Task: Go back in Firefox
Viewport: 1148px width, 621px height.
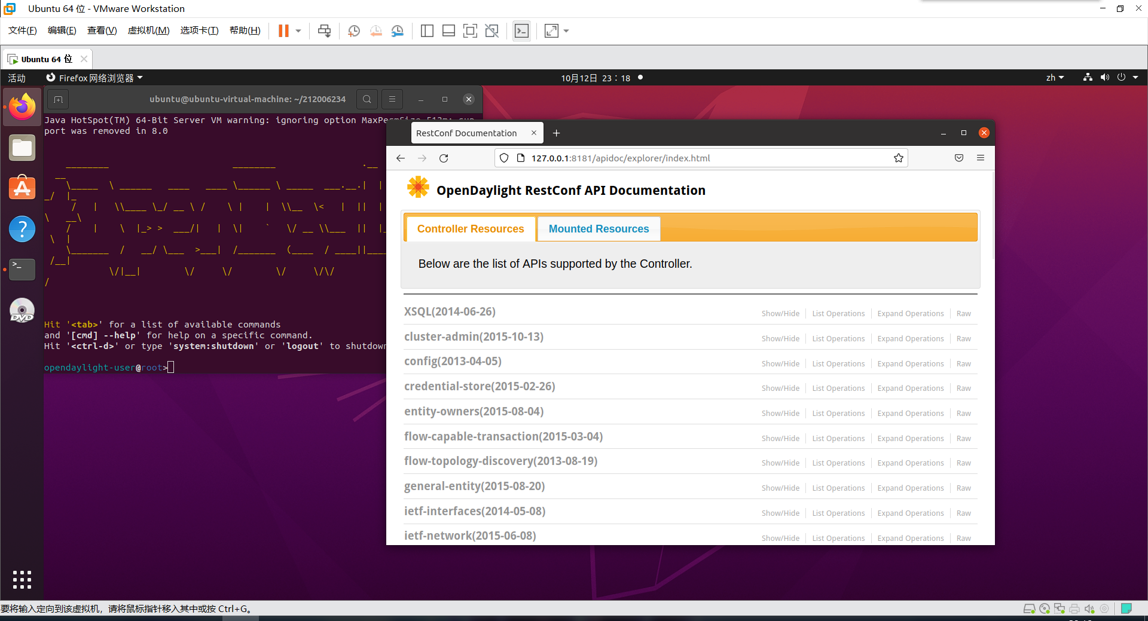Action: pyautogui.click(x=401, y=158)
